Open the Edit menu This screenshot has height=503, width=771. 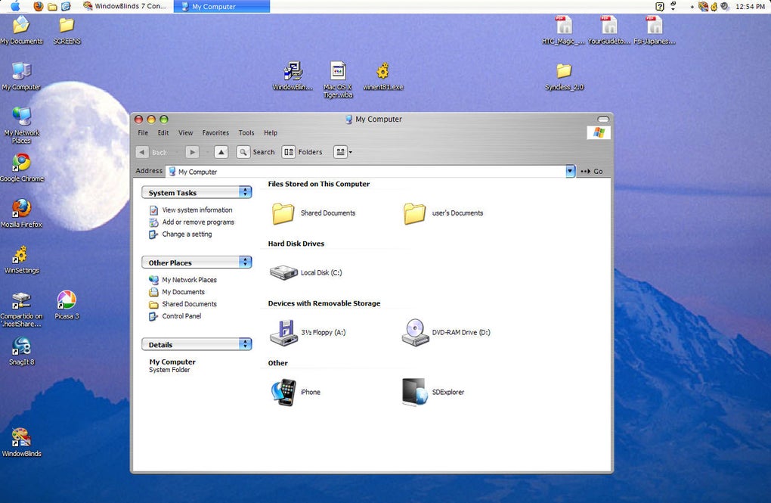pyautogui.click(x=163, y=133)
